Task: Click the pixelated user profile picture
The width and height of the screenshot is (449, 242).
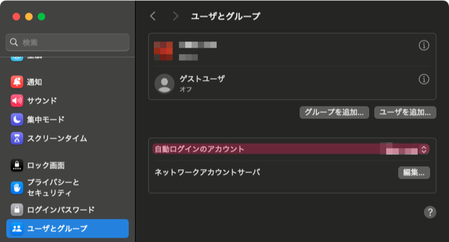Action: coord(163,51)
